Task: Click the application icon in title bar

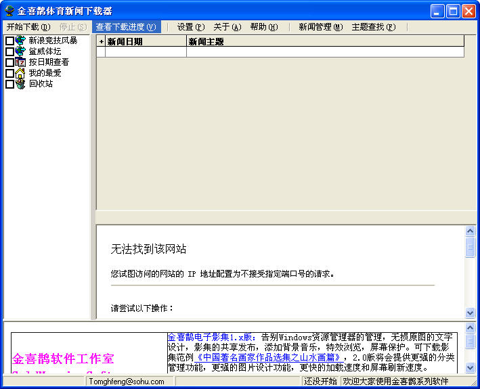Action: [9, 11]
